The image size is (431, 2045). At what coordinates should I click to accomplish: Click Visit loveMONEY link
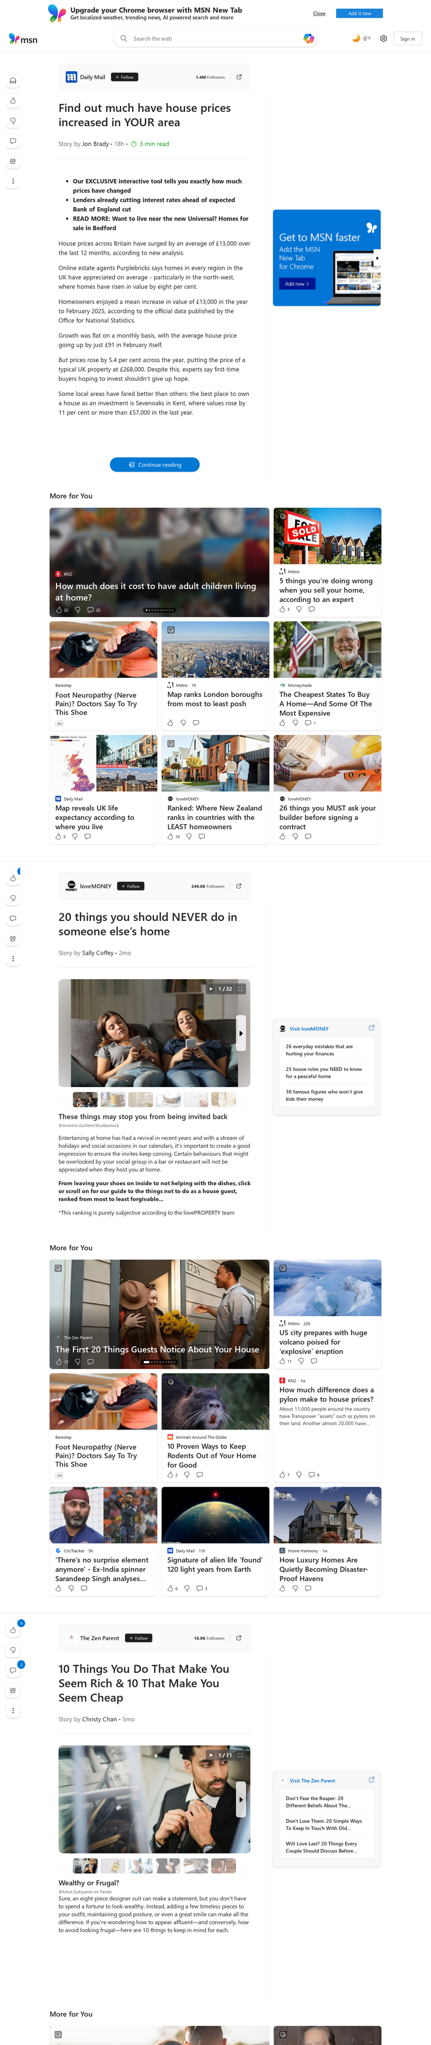(x=309, y=1028)
